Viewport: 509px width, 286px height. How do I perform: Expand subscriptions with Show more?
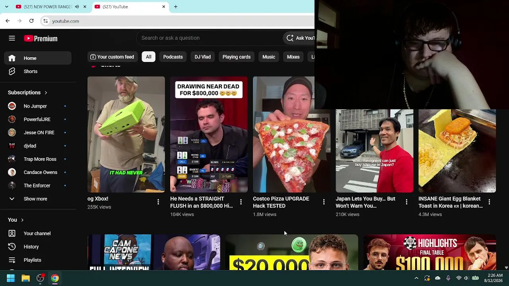(x=38, y=199)
